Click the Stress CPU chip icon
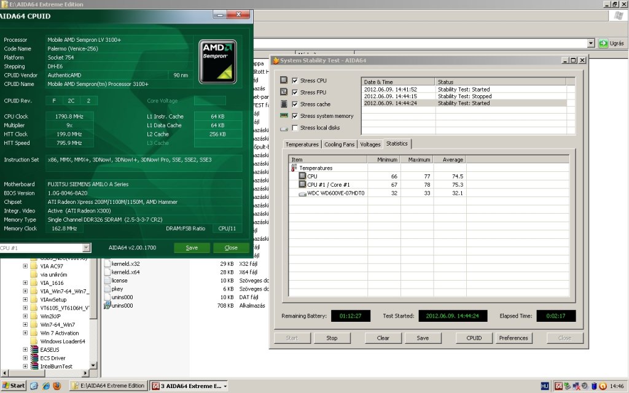Image resolution: width=629 pixels, height=393 pixels. tap(284, 80)
